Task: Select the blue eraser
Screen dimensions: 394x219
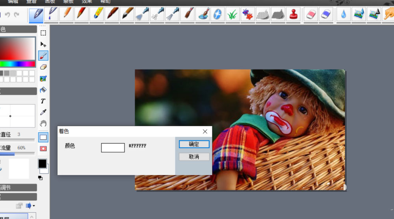Action: pos(326,15)
